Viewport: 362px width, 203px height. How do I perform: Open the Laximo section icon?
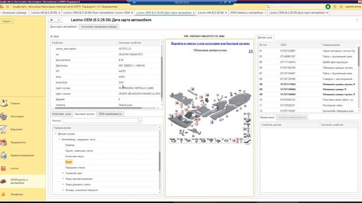(3, 169)
